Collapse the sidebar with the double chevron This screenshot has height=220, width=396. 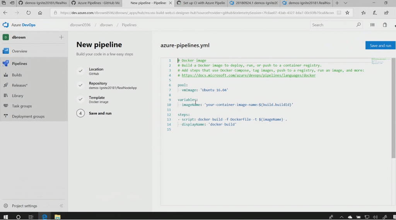point(61,206)
